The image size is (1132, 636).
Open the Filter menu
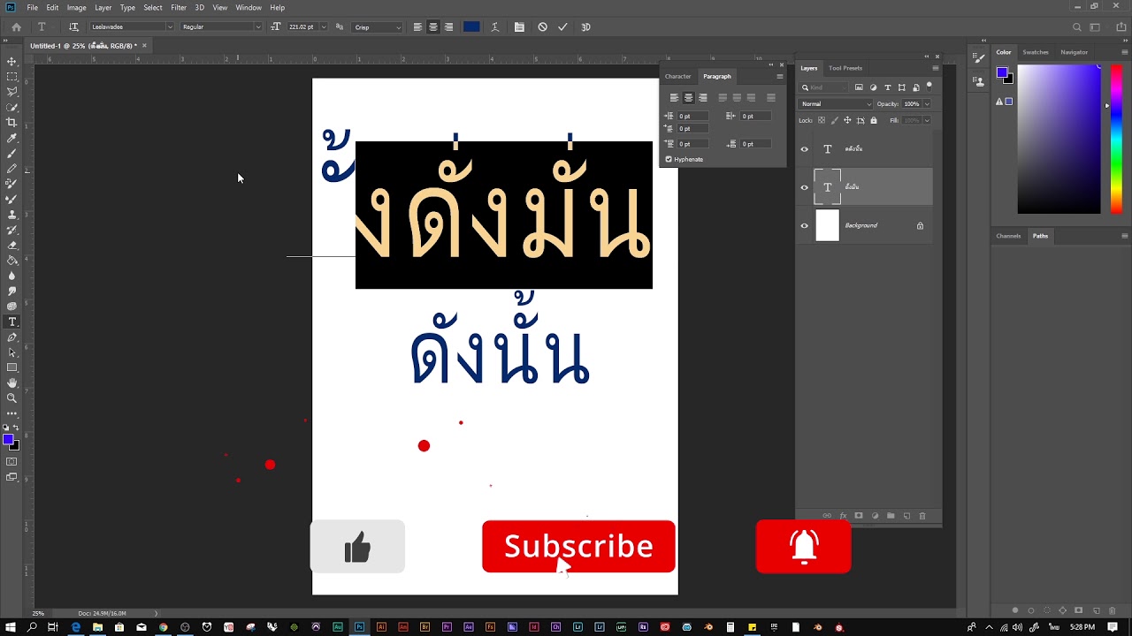[x=179, y=7]
